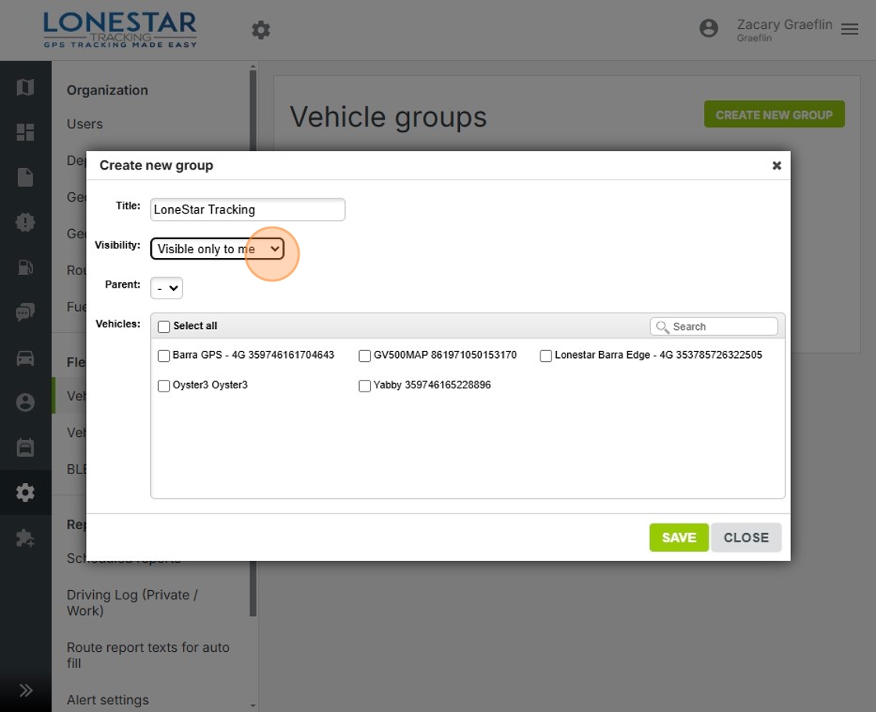
Task: Open the fuel pump sidebar icon
Action: [25, 267]
